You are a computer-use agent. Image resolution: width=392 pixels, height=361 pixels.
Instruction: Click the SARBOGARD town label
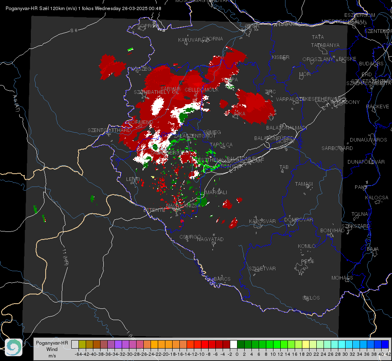point(337,148)
